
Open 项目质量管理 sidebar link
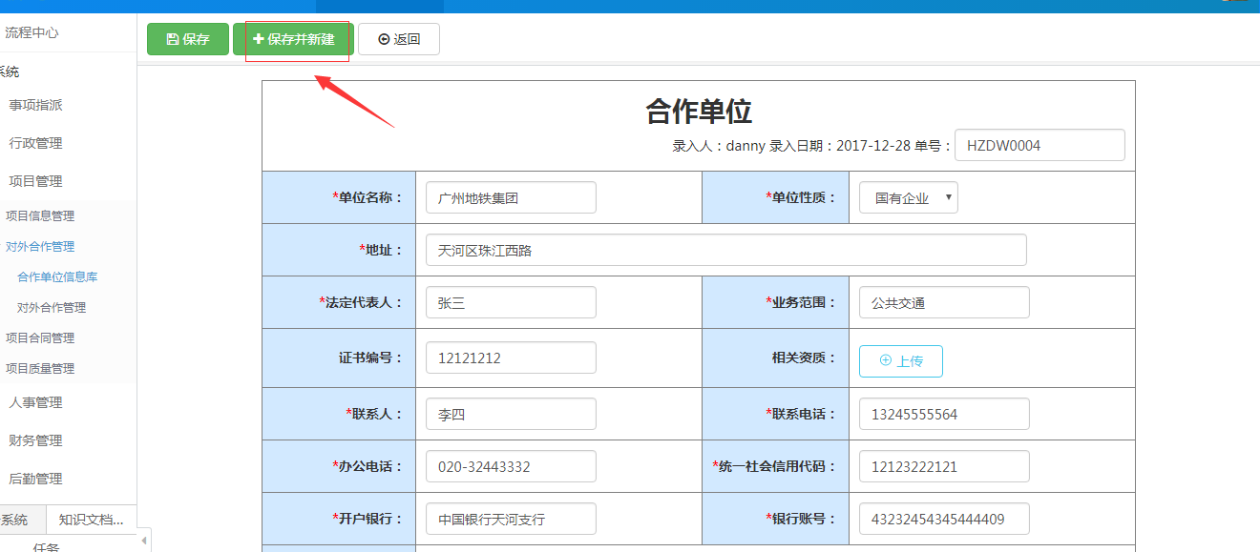pos(40,368)
